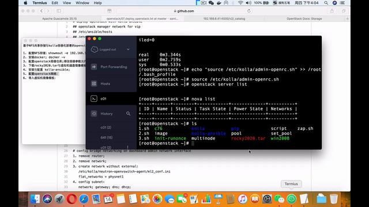Click 'openstack server list' command line
The width and height of the screenshot is (369, 207).
pos(219,85)
